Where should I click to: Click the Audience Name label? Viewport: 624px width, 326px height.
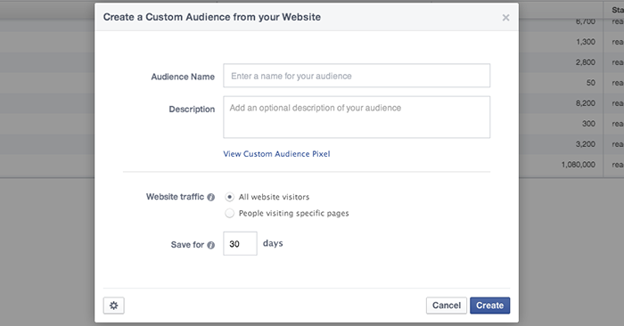click(183, 77)
